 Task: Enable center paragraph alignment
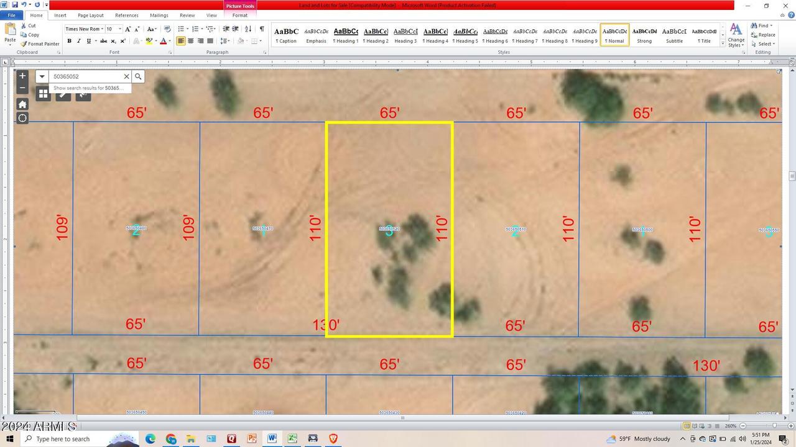point(191,41)
